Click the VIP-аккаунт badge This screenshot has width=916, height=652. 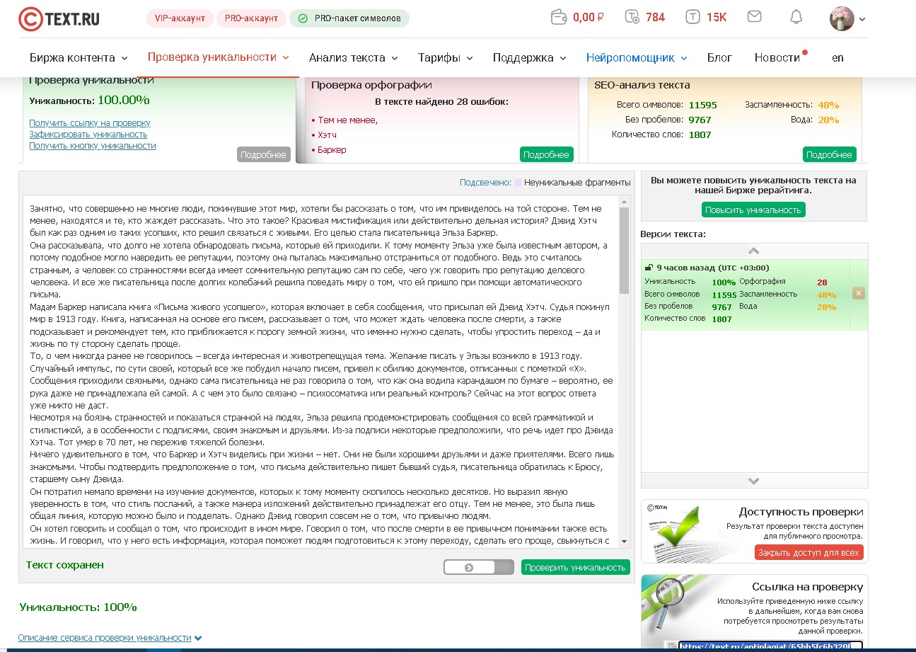(180, 18)
